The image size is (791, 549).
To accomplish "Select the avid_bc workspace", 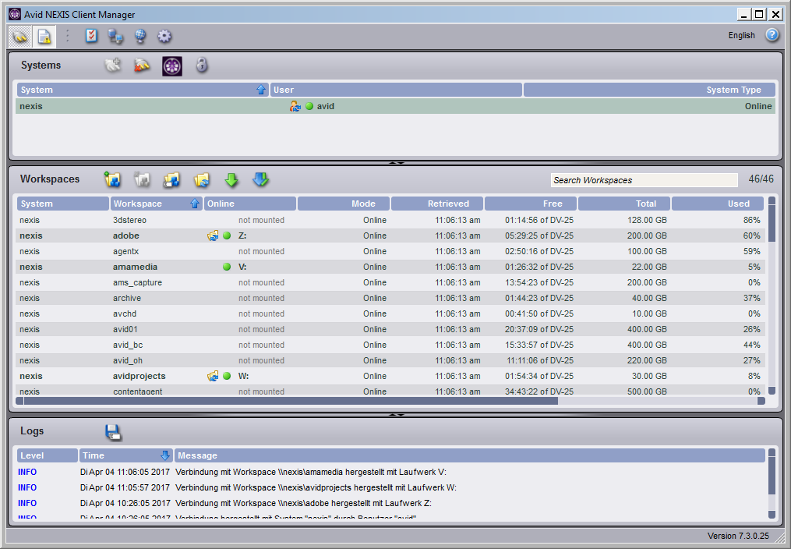I will (x=390, y=345).
